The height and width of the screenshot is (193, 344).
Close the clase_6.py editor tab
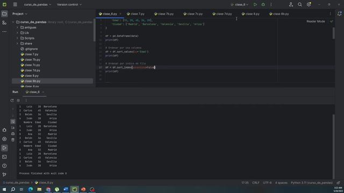(x=120, y=14)
